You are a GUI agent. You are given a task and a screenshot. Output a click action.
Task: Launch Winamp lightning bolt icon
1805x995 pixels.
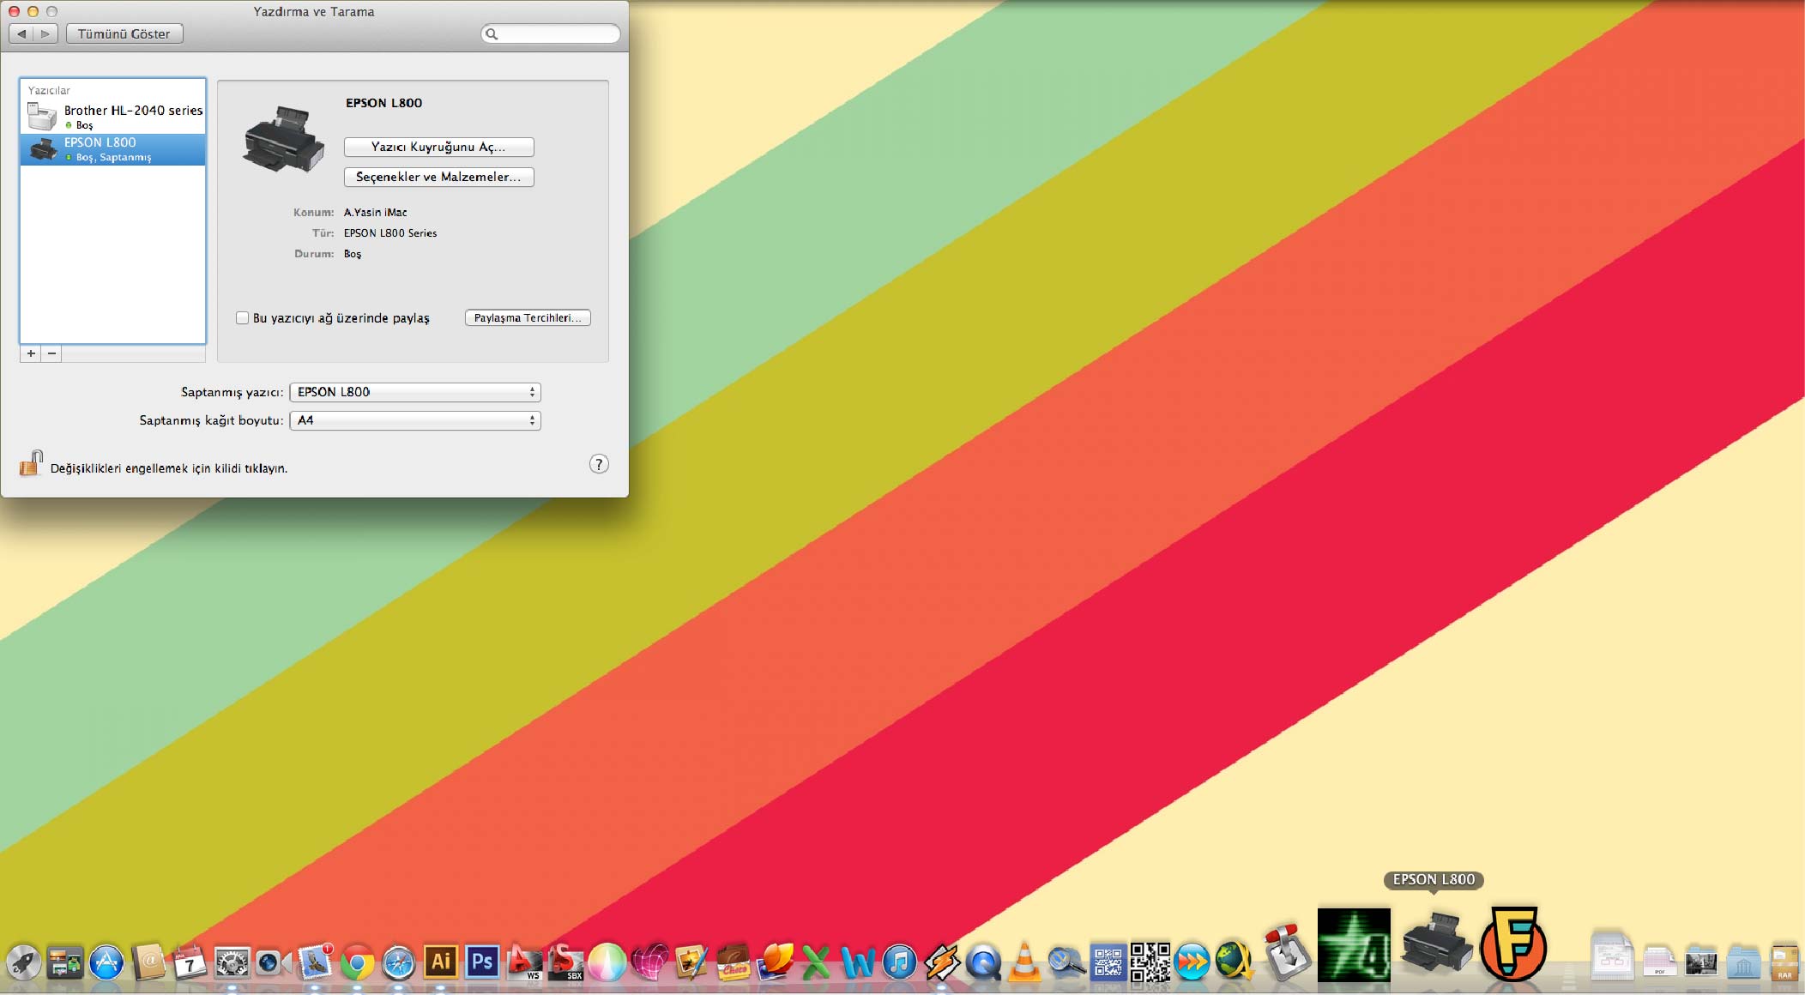[942, 962]
